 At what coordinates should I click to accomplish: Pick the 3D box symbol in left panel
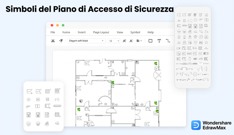(x=38, y=99)
